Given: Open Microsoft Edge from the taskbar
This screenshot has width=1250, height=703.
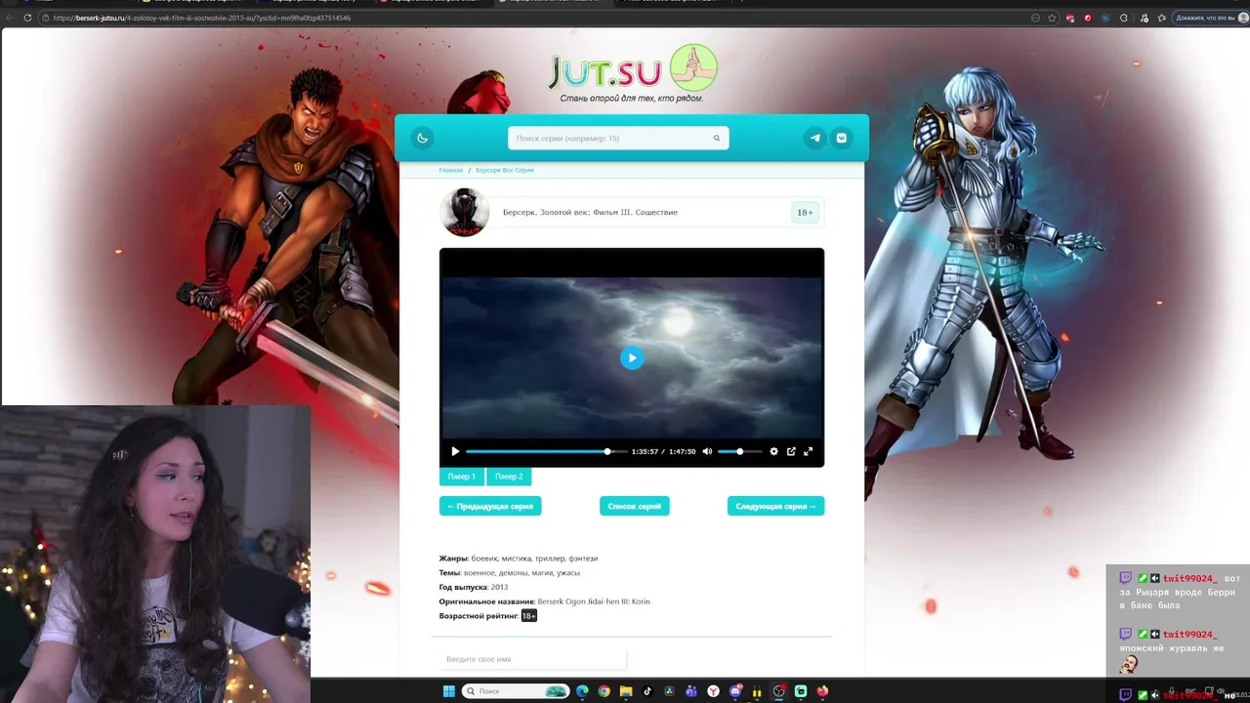Looking at the screenshot, I should [x=583, y=691].
